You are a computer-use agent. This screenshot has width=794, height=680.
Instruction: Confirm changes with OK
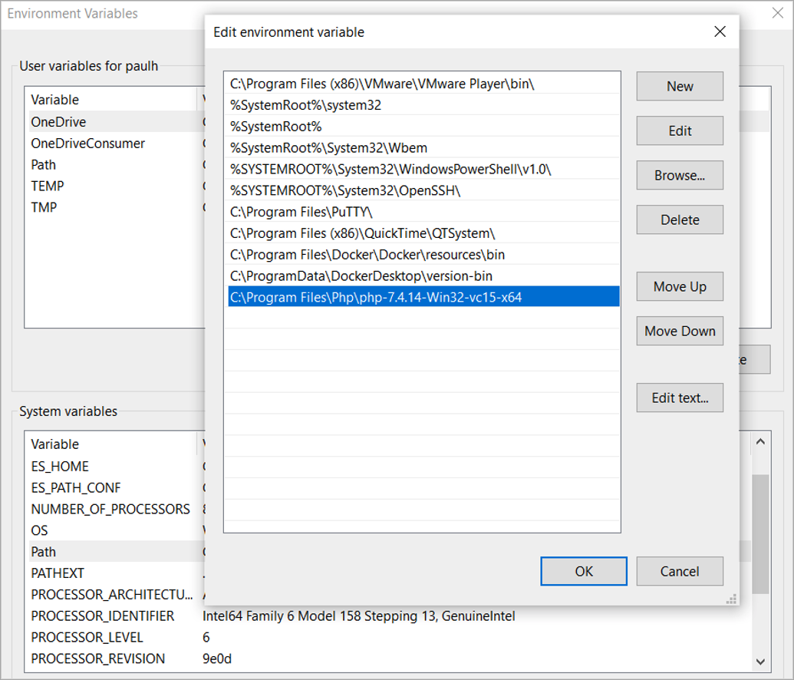583,571
